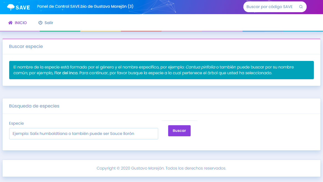The width and height of the screenshot is (323, 182).
Task: Click the home icon next to INICIO
Action: (10, 23)
